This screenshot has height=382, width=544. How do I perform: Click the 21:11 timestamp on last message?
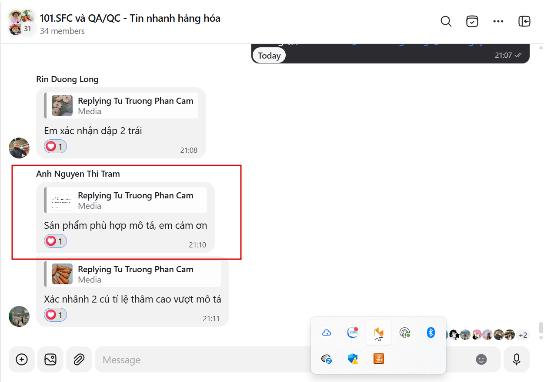click(211, 319)
